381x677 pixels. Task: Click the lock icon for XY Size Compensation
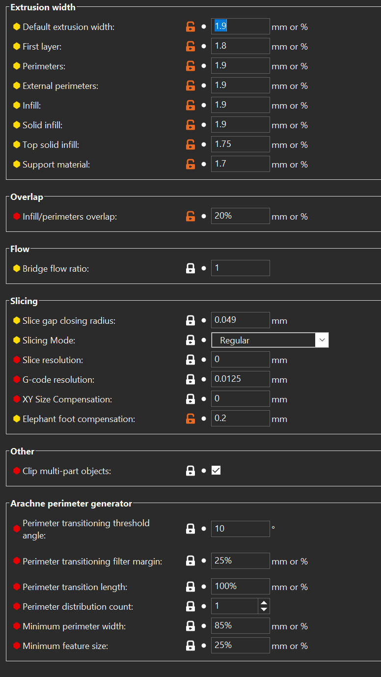(x=190, y=398)
